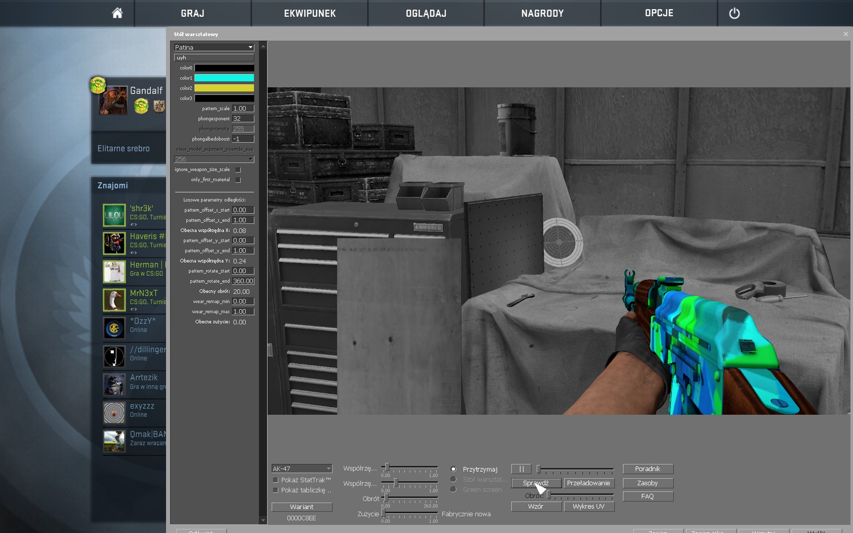Viewport: 853px width, 533px height.
Task: Open the AK-47 weapon dropdown
Action: point(302,469)
